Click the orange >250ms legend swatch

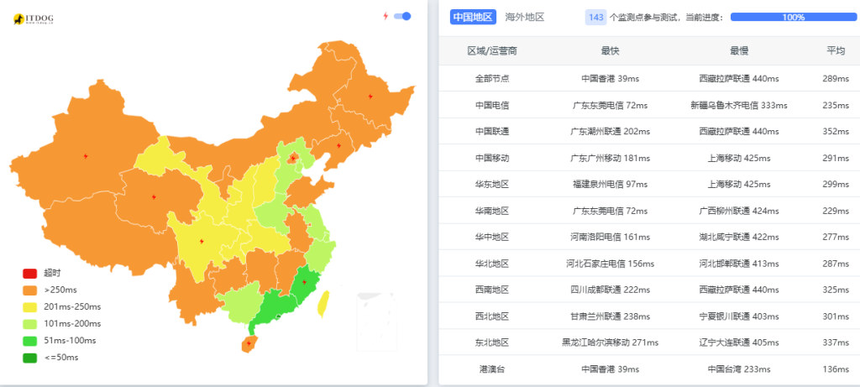tap(29, 290)
